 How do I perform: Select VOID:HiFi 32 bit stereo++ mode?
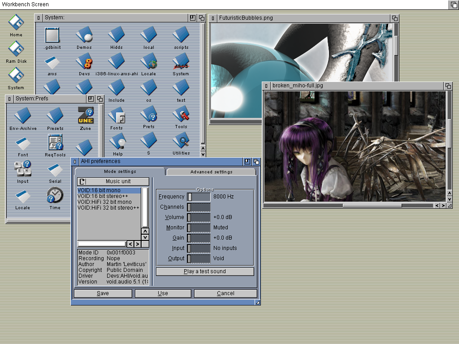point(109,208)
